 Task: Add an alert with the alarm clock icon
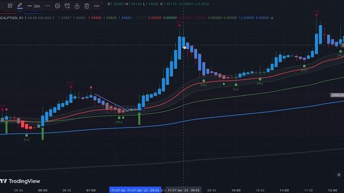click(67, 6)
